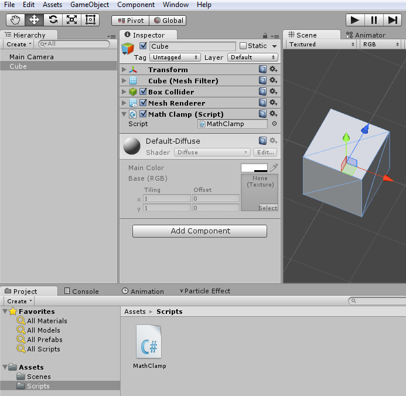
Task: Disable the Box Collider checkbox
Action: coord(143,92)
